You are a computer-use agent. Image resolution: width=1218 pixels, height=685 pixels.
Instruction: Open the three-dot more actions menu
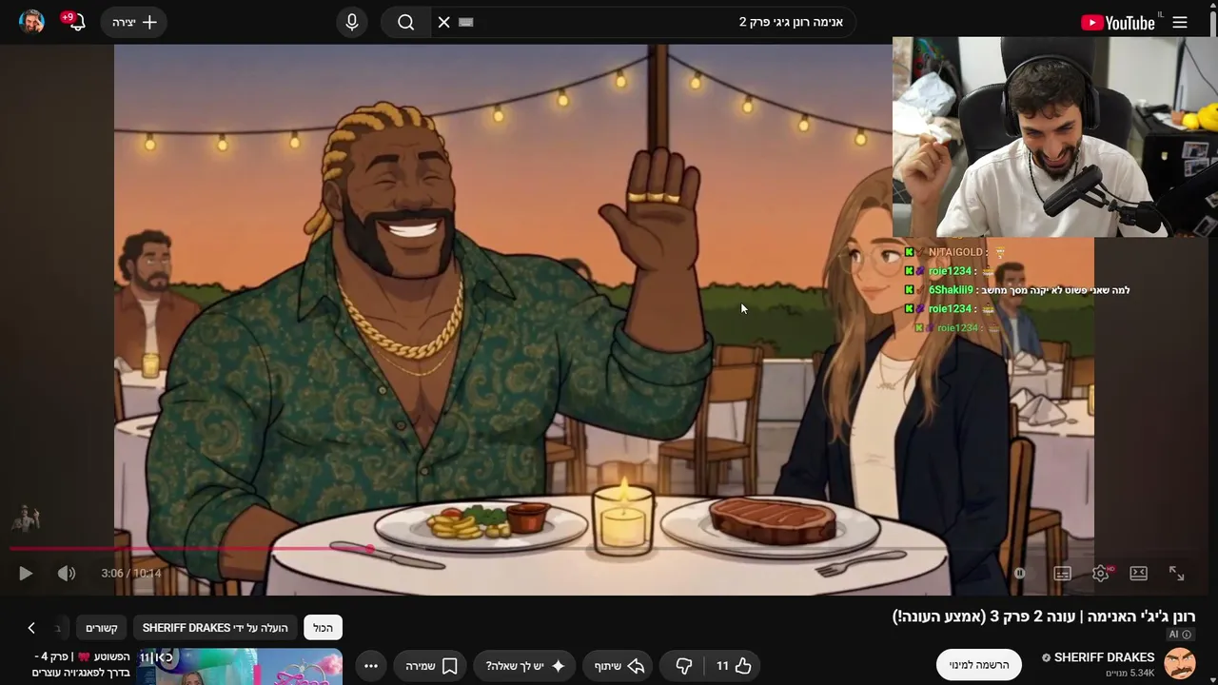click(x=371, y=666)
